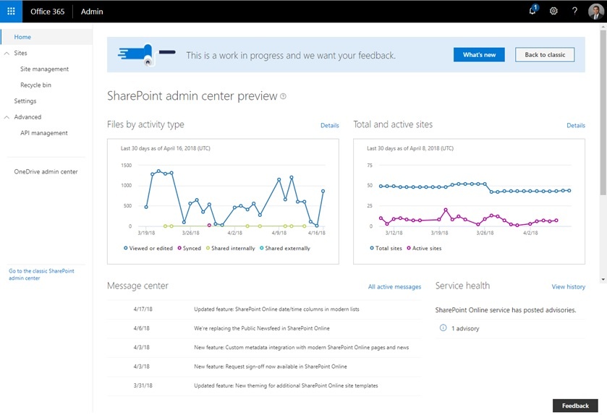Screen dimensions: 607x415
Task: Open Site management
Action: click(x=45, y=69)
